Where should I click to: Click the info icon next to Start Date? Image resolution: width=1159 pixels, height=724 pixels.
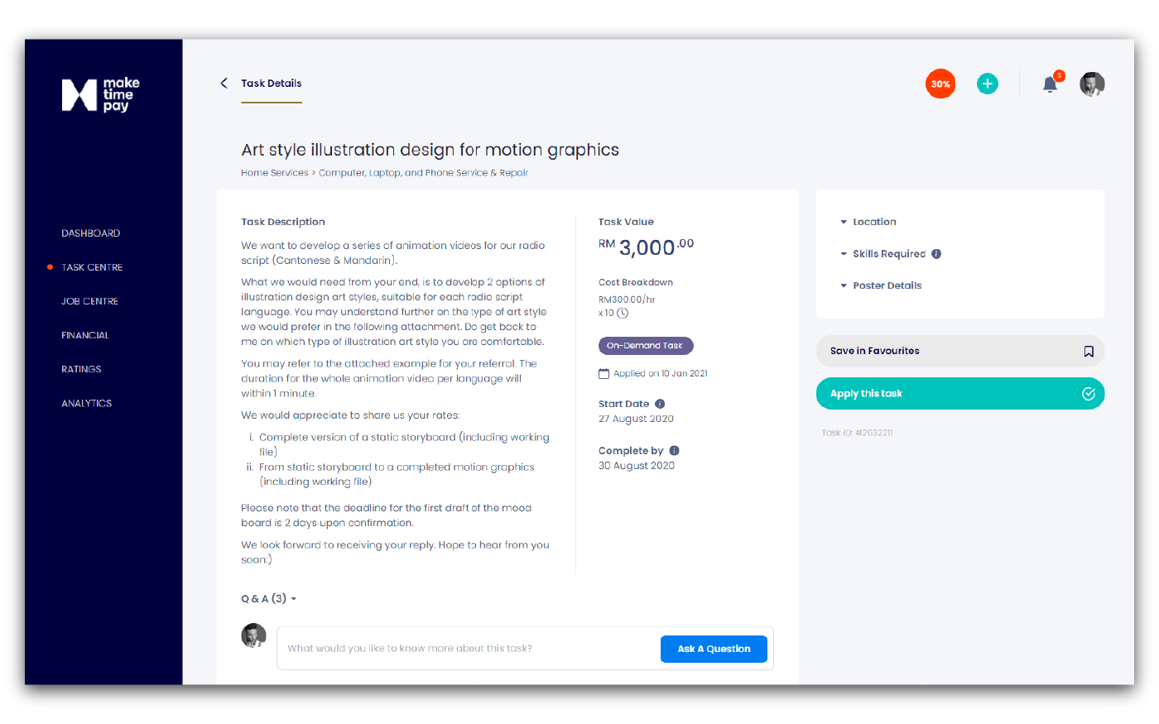[660, 404]
